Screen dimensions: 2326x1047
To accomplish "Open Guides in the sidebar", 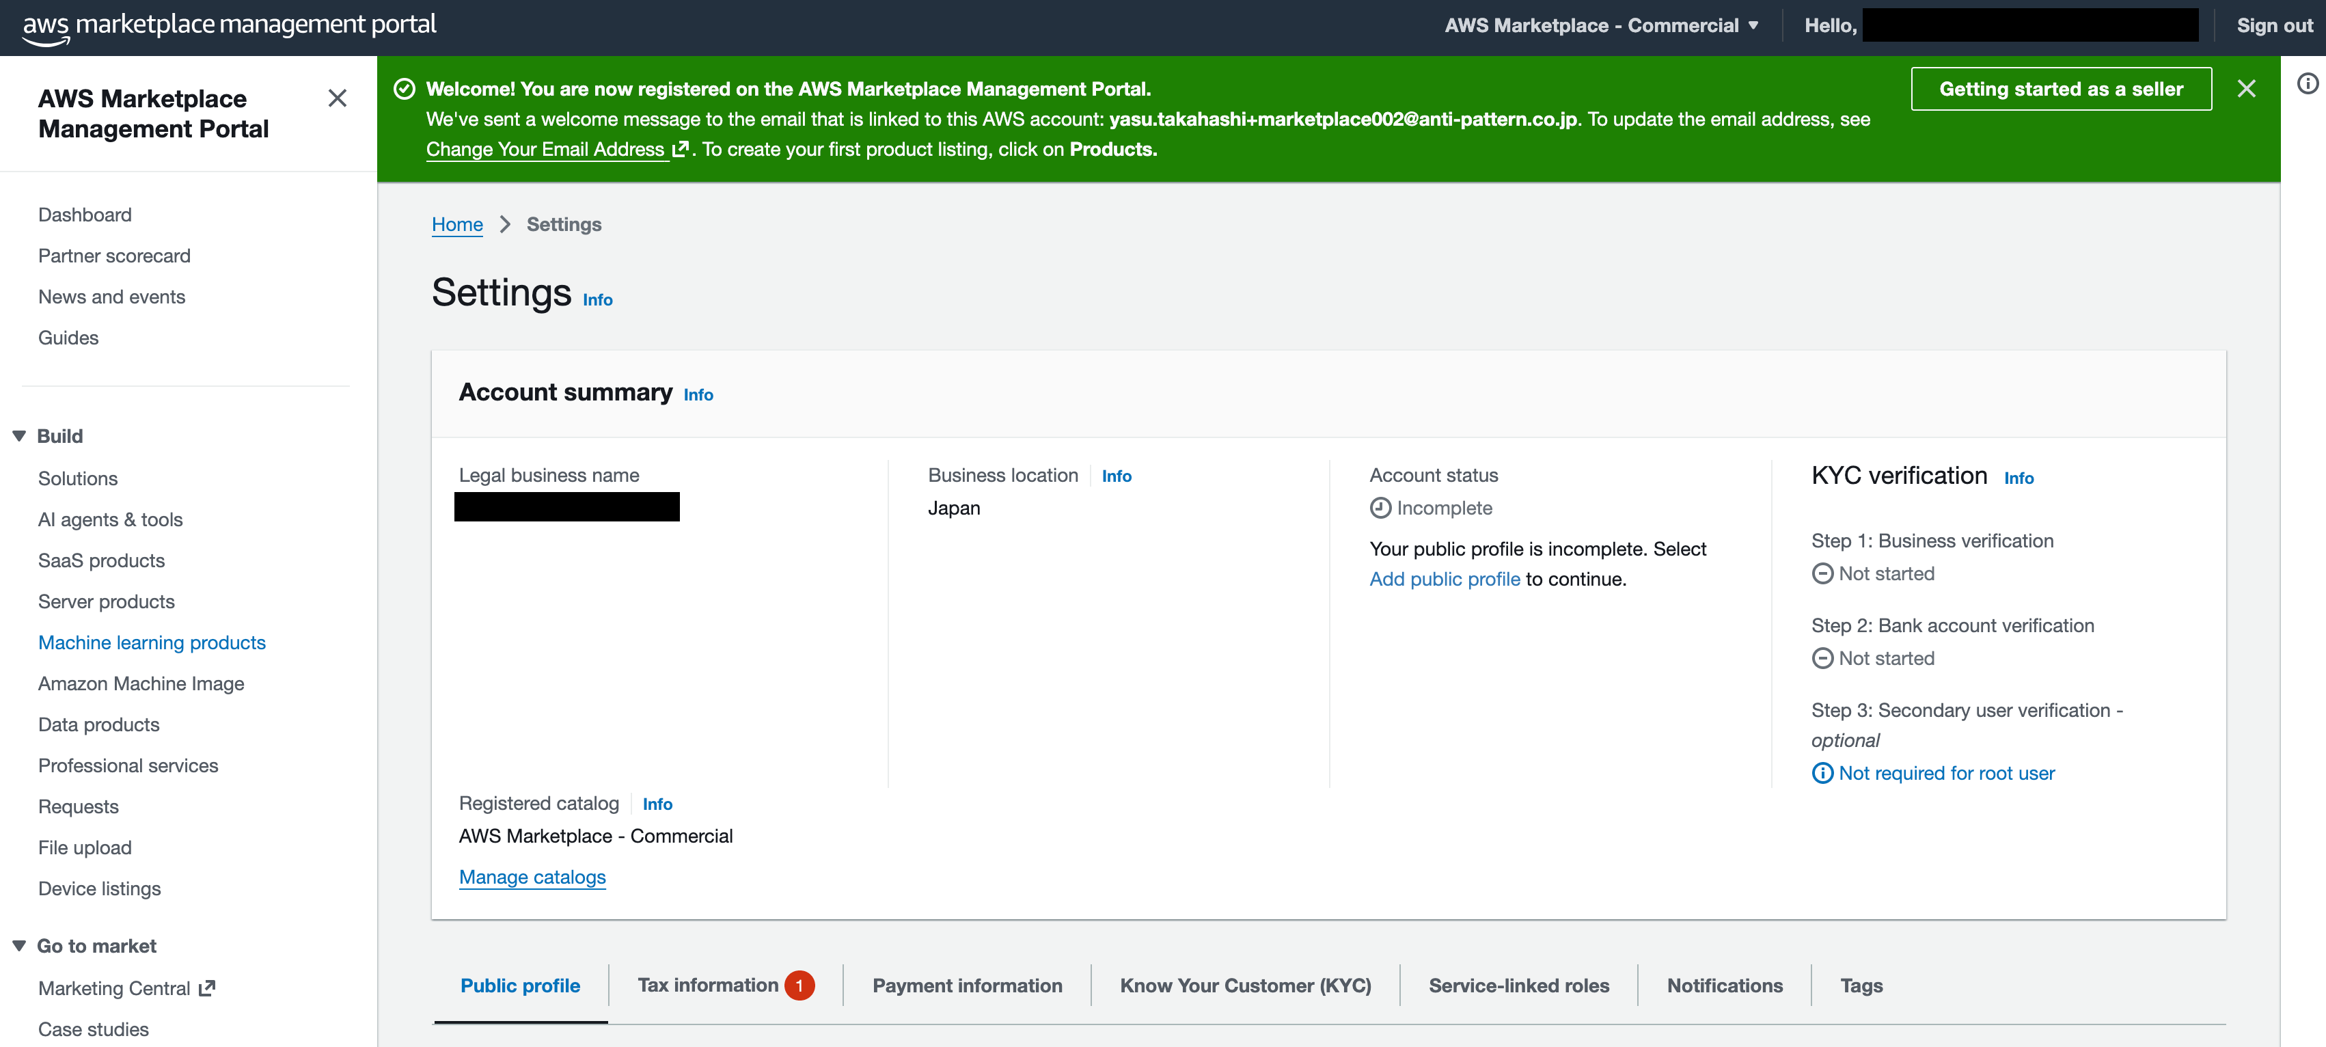I will click(68, 338).
